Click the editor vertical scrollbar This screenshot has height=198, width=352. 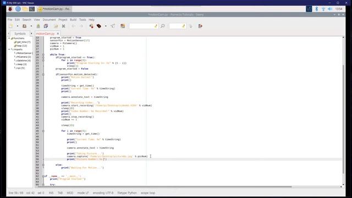[343, 119]
